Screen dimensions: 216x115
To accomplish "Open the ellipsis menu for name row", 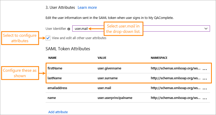I will pos(205,98).
